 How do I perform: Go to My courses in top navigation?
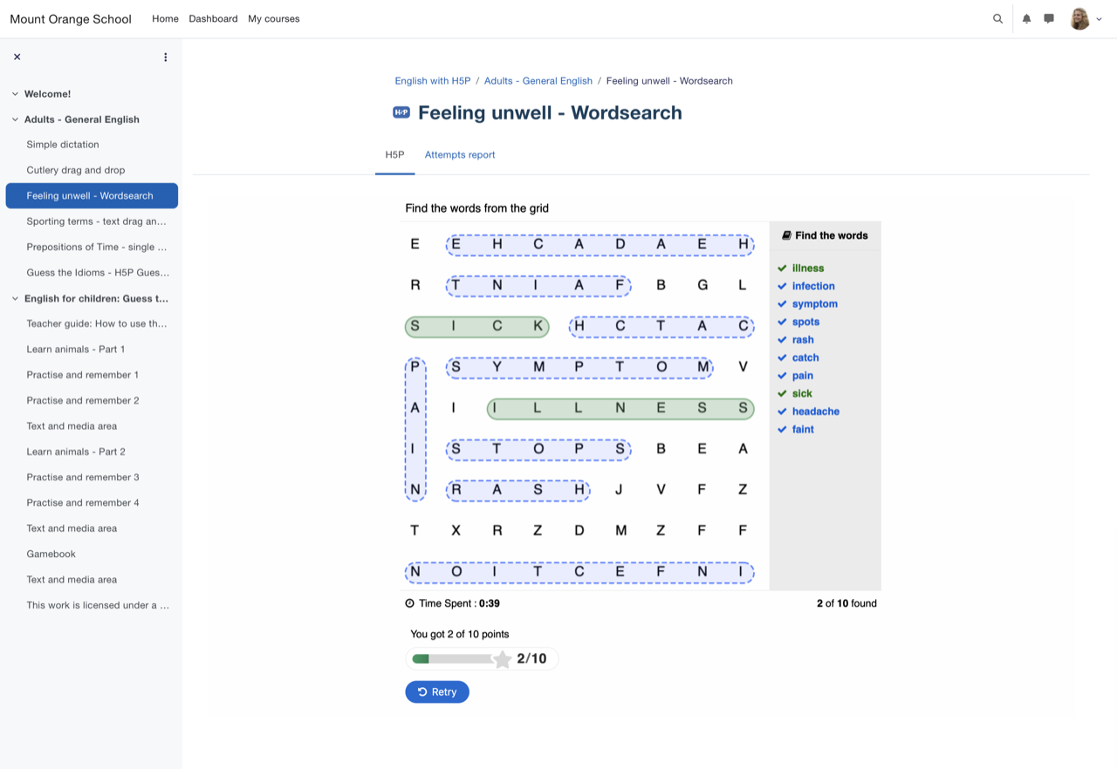273,18
